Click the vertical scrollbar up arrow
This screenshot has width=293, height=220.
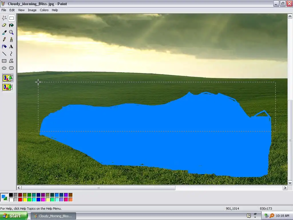(x=290, y=16)
